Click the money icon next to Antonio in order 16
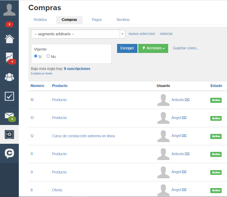Viewport: 227px width, 197px height. (187, 100)
